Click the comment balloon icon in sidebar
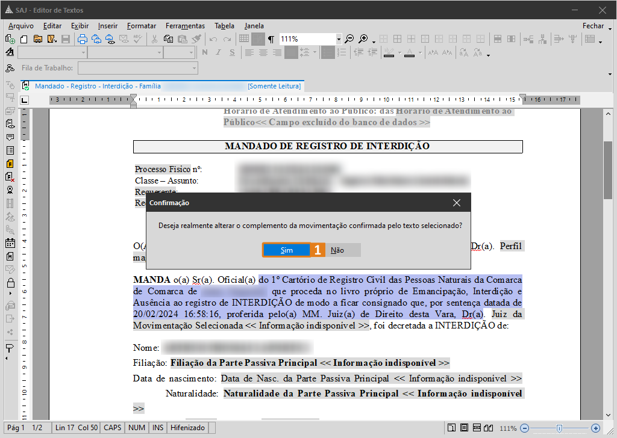 click(10, 137)
